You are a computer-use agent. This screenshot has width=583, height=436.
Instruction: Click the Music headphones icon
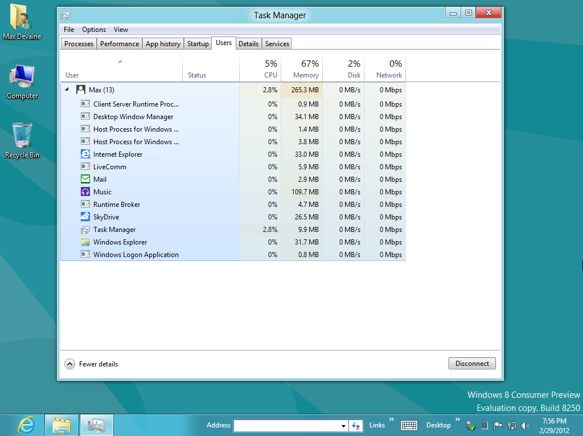(x=85, y=191)
